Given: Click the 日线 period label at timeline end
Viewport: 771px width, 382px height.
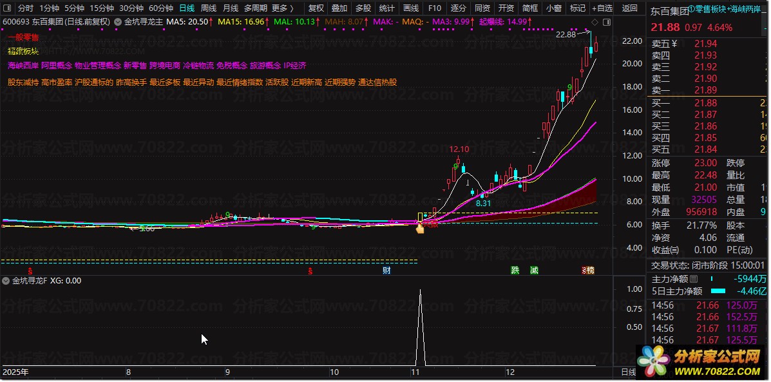Looking at the screenshot, I should point(629,372).
